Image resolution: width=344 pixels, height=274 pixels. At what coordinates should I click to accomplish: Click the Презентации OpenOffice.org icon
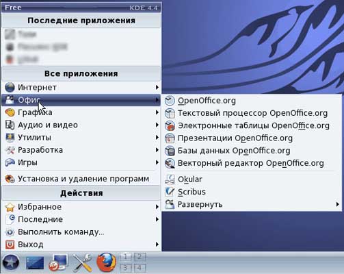pos(170,138)
